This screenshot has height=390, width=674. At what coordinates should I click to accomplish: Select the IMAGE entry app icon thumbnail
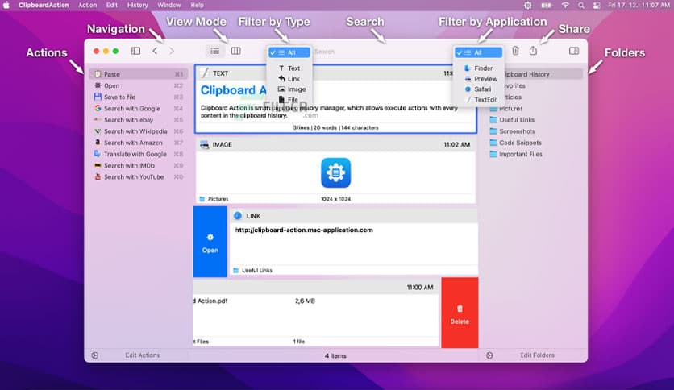coord(335,172)
